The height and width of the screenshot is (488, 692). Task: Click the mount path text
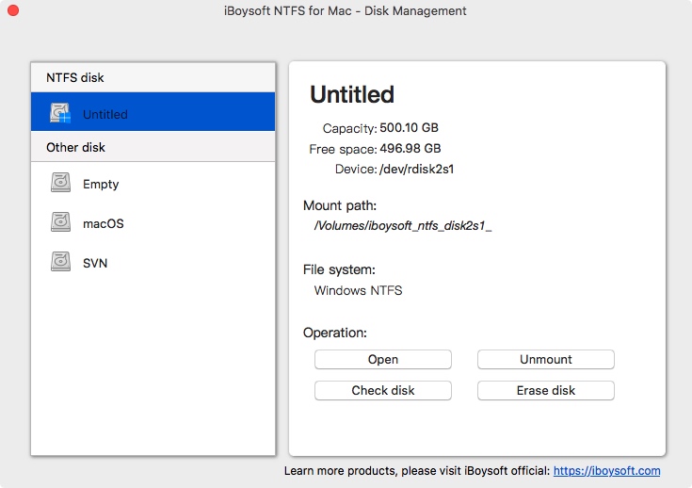coord(403,226)
